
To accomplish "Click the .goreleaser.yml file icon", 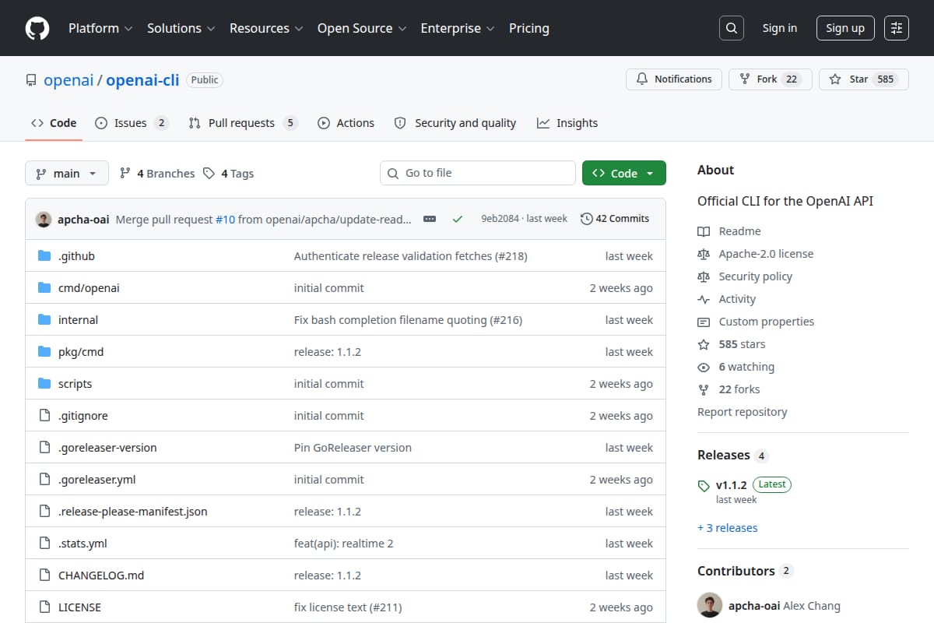I will (44, 480).
